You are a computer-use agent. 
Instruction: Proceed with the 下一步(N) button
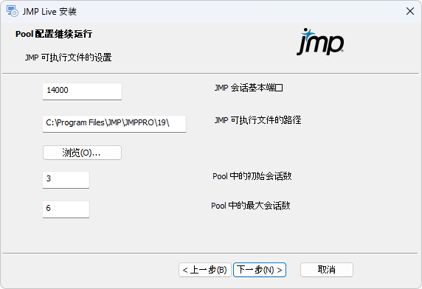[x=260, y=270]
